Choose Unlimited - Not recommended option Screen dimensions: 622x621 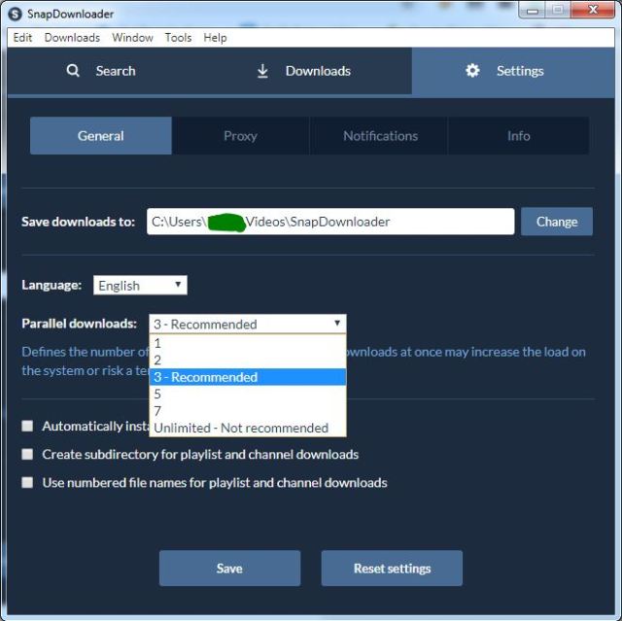(x=248, y=428)
